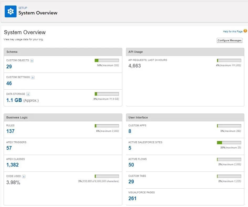Click the '9% (maximum 11.9 GB)' text
Screen dimensions: 248x207
coord(106,99)
